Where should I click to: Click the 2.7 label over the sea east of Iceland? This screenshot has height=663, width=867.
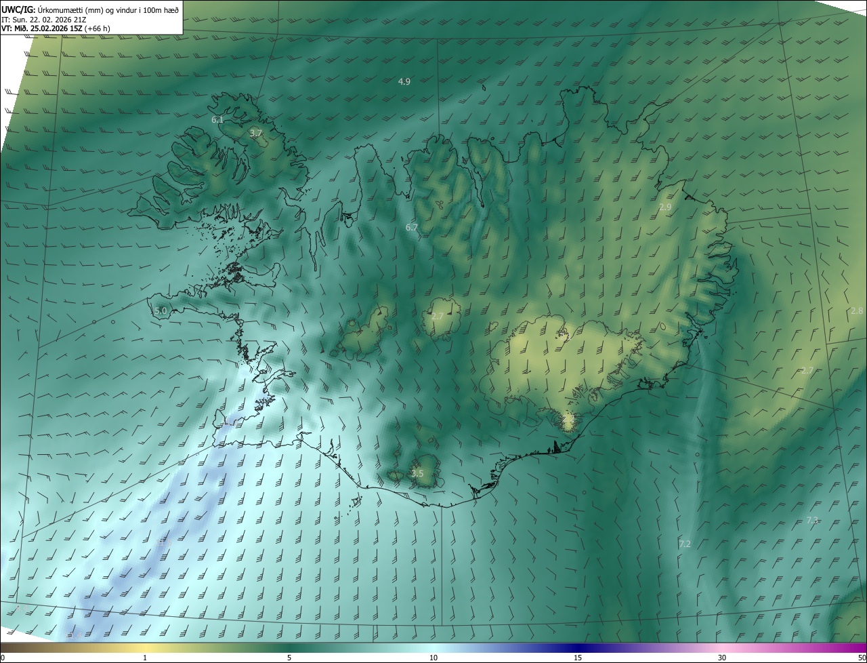pos(807,370)
